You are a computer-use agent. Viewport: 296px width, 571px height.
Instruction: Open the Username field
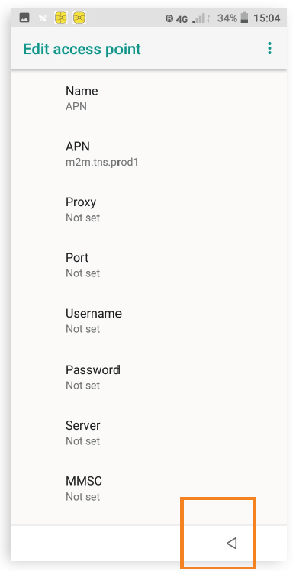click(149, 321)
